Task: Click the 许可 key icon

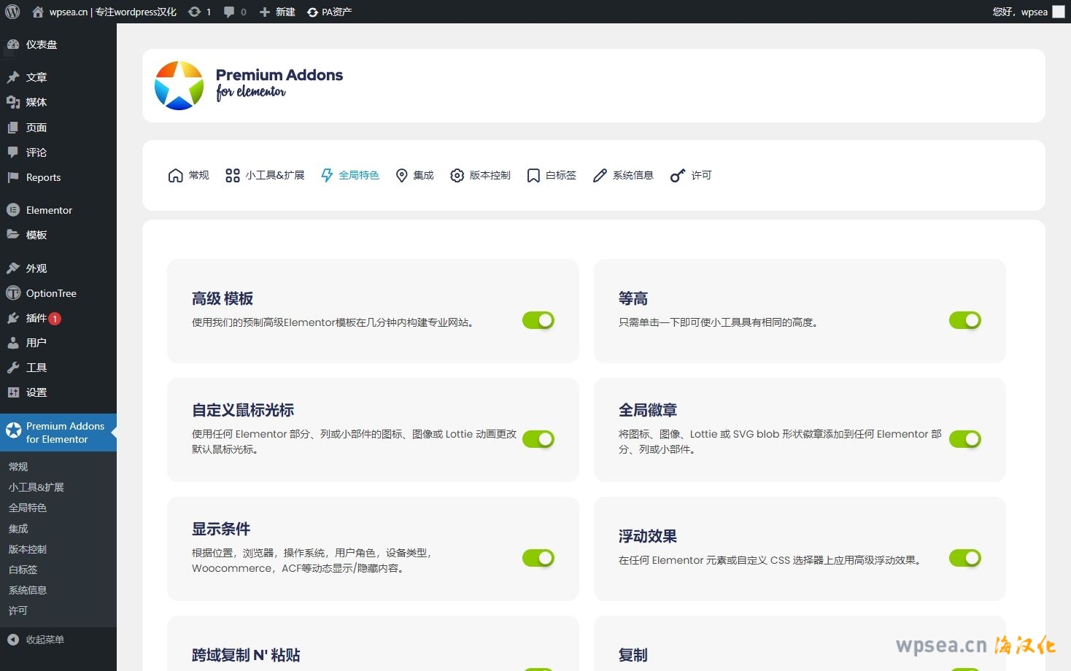Action: pyautogui.click(x=678, y=176)
